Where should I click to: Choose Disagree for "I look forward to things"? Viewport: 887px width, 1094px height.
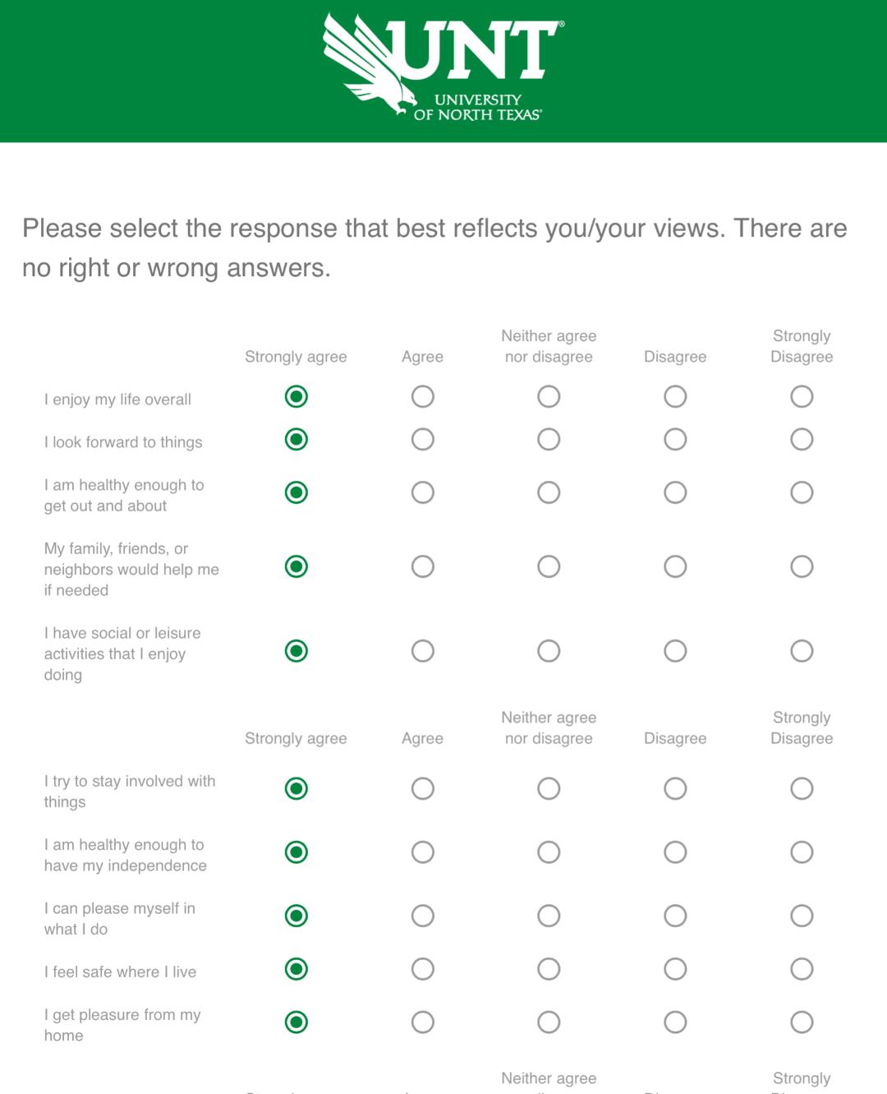[x=675, y=440]
